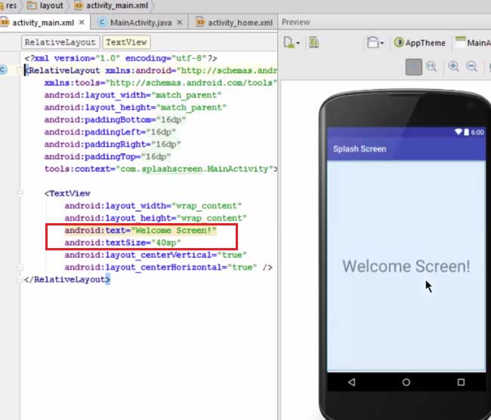Viewport: 491px width, 420px height.
Task: Close the MainActivity.java tab
Action: pyautogui.click(x=180, y=23)
